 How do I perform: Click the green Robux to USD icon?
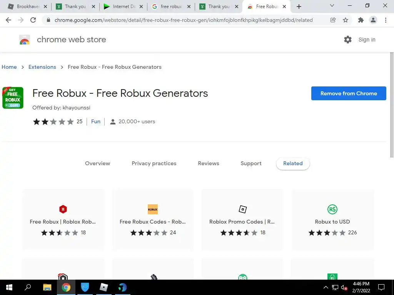pyautogui.click(x=332, y=209)
